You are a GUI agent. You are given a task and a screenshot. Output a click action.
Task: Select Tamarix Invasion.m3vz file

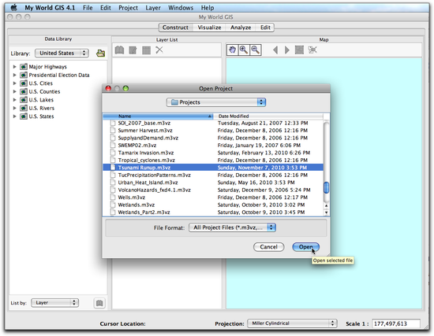[x=213, y=153]
